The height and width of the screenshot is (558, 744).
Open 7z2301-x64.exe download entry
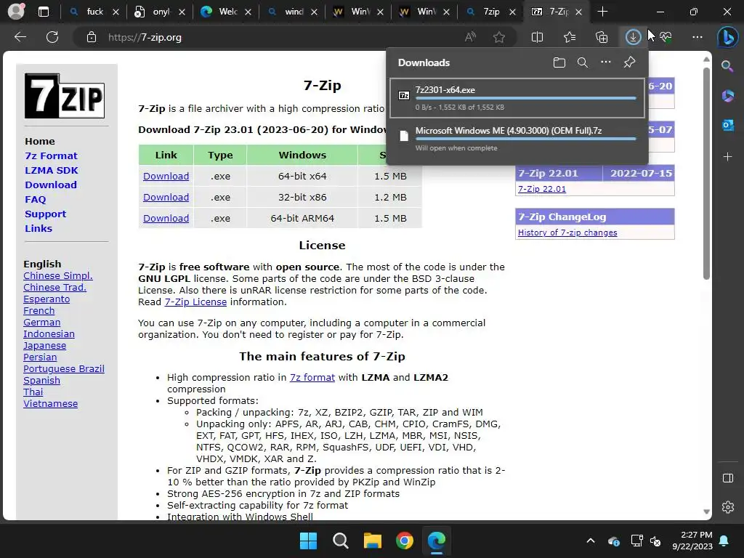pyautogui.click(x=517, y=98)
